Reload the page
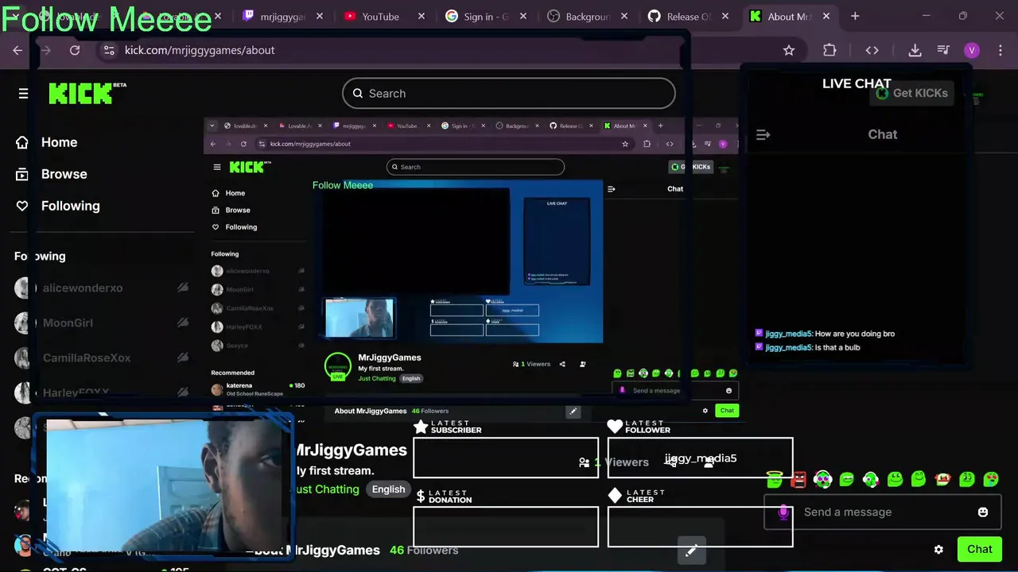Image resolution: width=1018 pixels, height=572 pixels. click(75, 50)
